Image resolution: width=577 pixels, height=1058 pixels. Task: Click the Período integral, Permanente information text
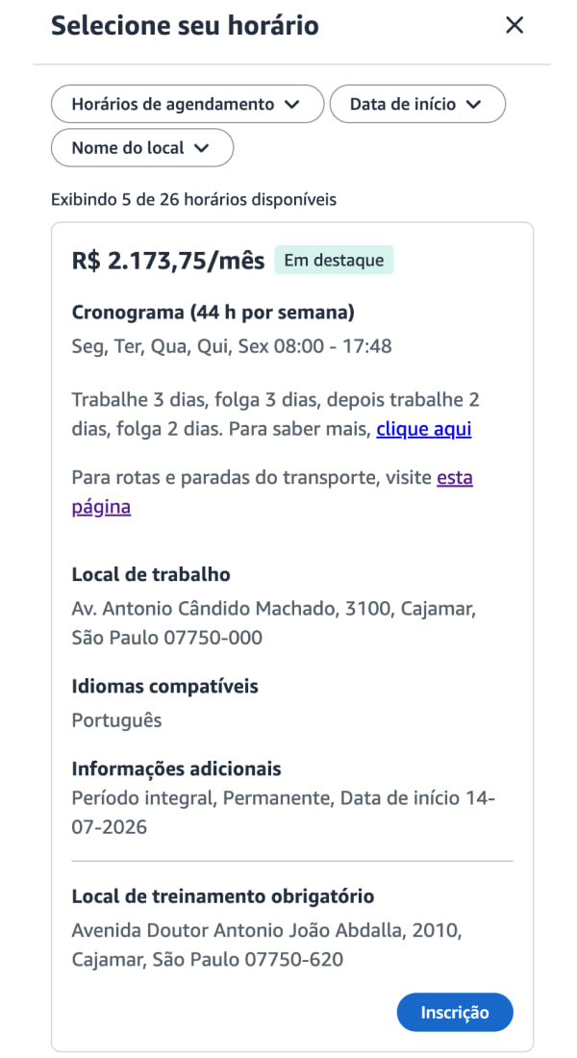click(284, 813)
